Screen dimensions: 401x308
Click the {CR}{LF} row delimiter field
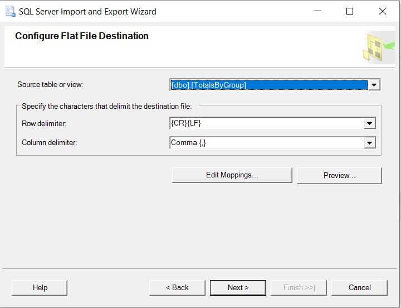click(266, 123)
